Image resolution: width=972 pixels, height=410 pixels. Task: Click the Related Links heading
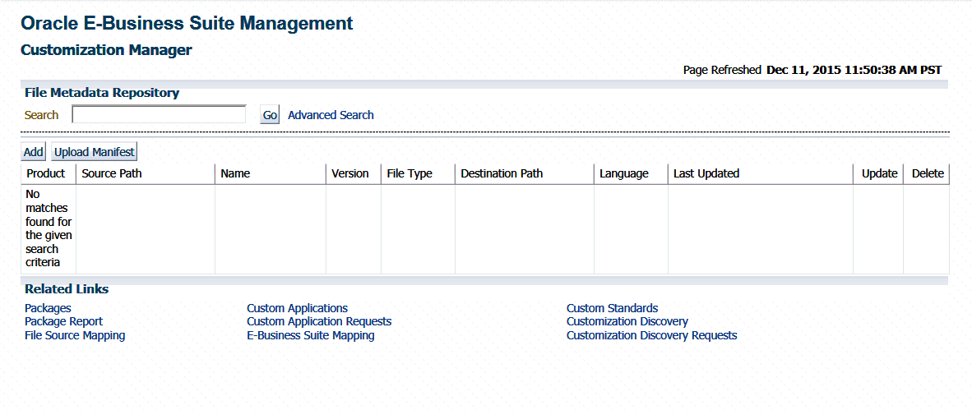[67, 289]
